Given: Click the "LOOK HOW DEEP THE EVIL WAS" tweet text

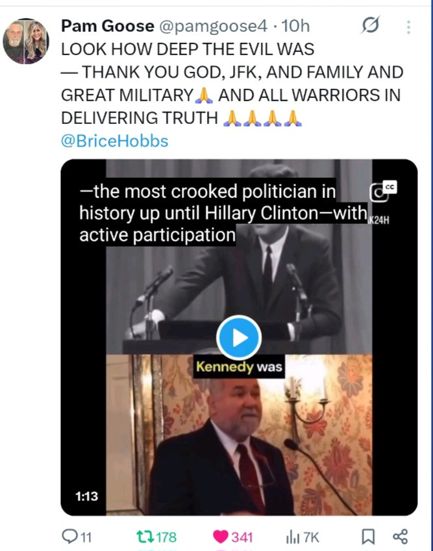Looking at the screenshot, I should point(188,49).
